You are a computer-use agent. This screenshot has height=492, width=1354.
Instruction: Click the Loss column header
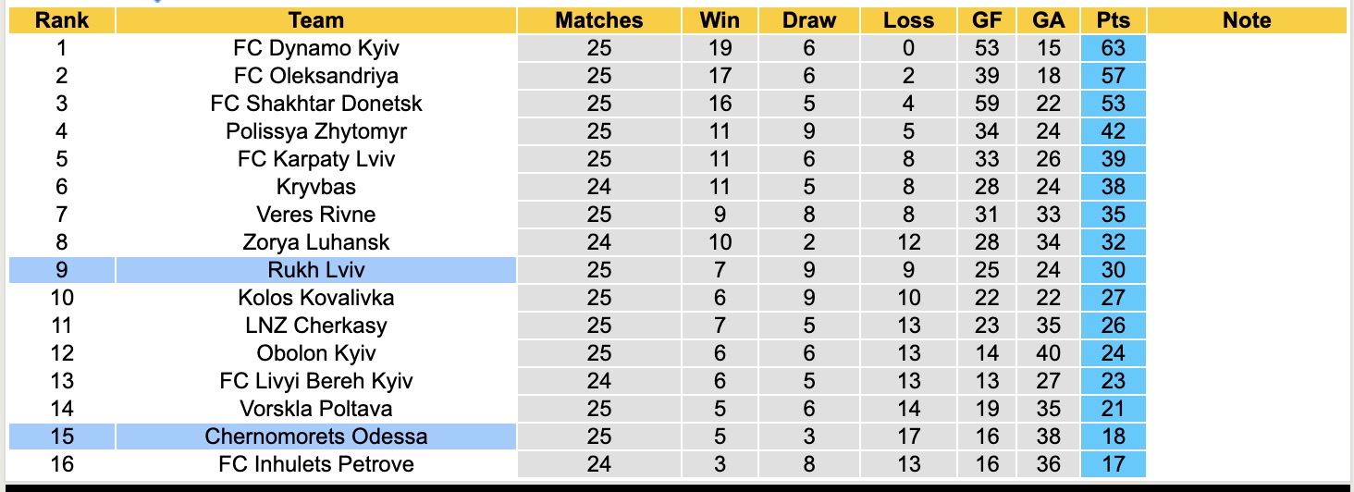pyautogui.click(x=908, y=20)
